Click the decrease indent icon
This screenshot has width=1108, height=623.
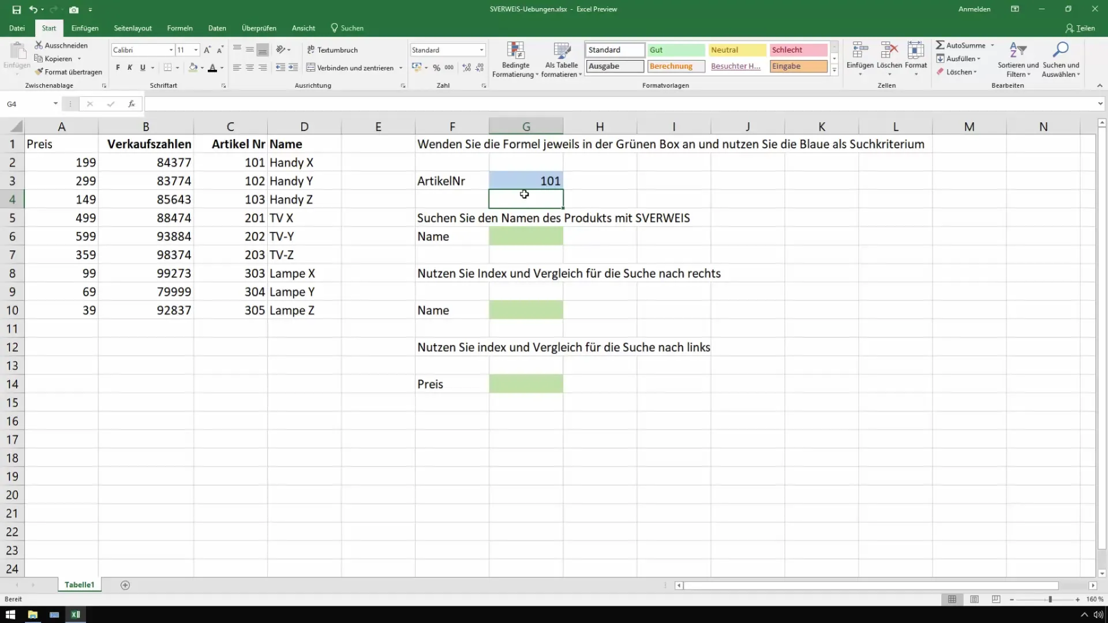click(x=280, y=67)
